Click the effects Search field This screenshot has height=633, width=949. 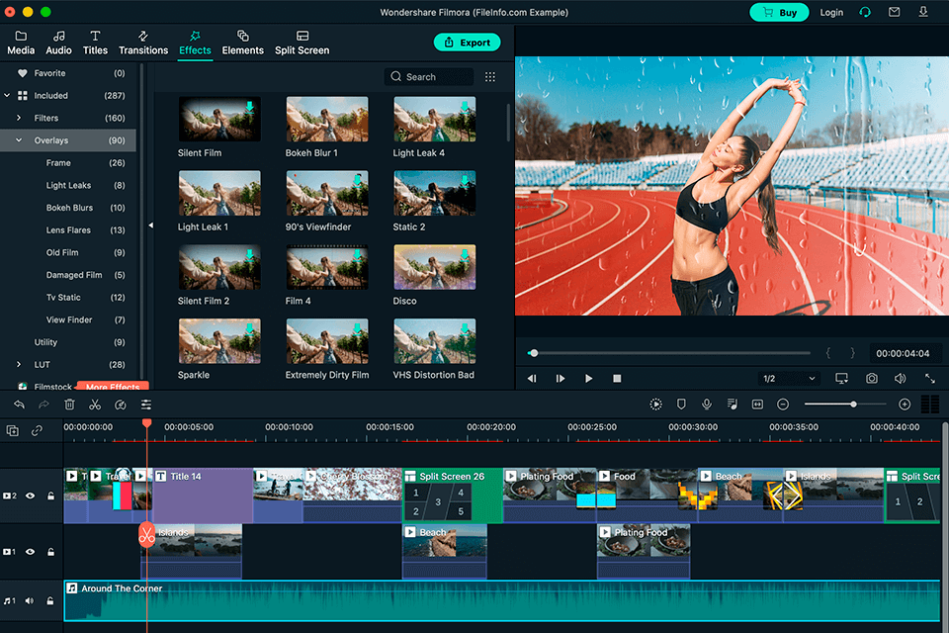pos(429,77)
